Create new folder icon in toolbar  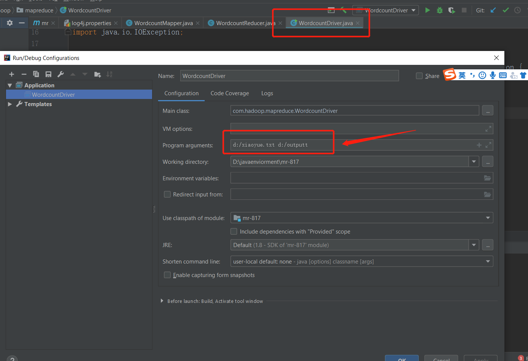[x=98, y=74]
